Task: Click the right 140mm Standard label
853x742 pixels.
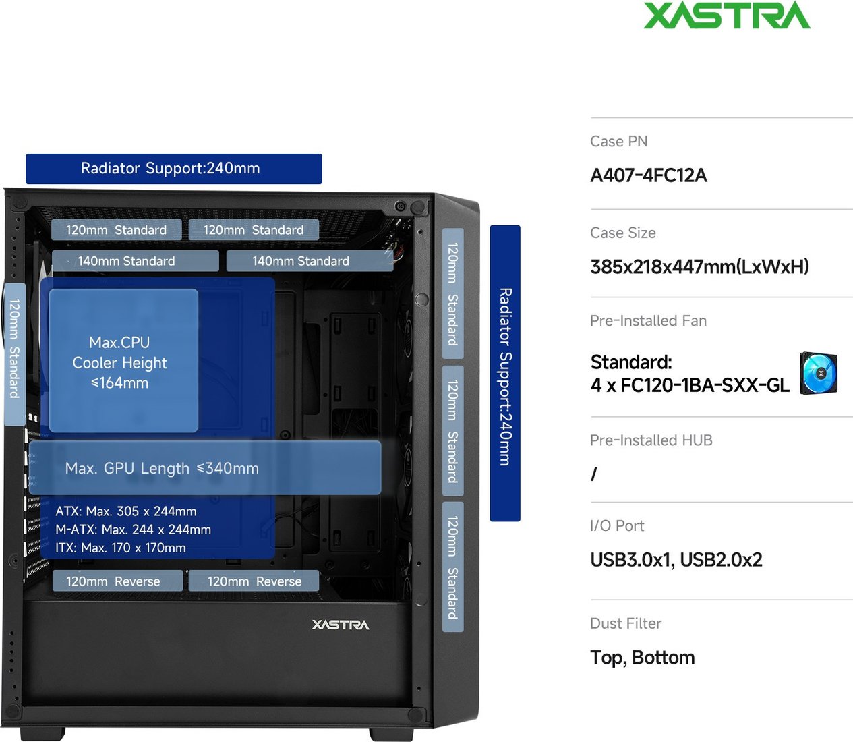Action: click(x=310, y=261)
